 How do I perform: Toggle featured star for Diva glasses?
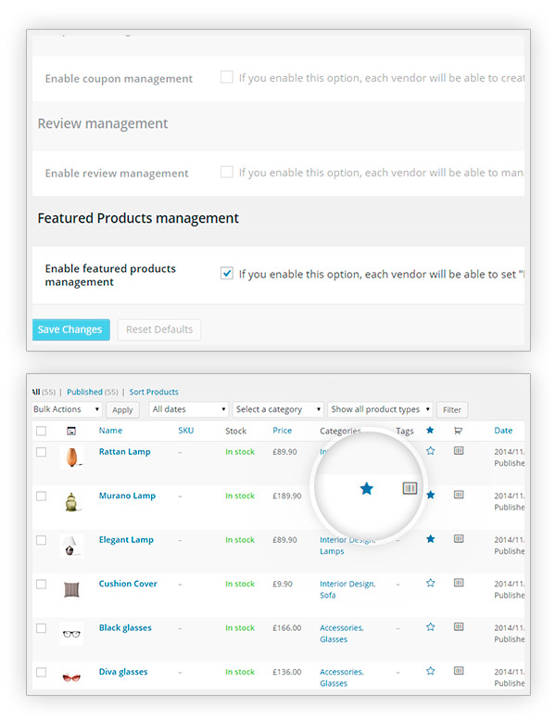[430, 671]
